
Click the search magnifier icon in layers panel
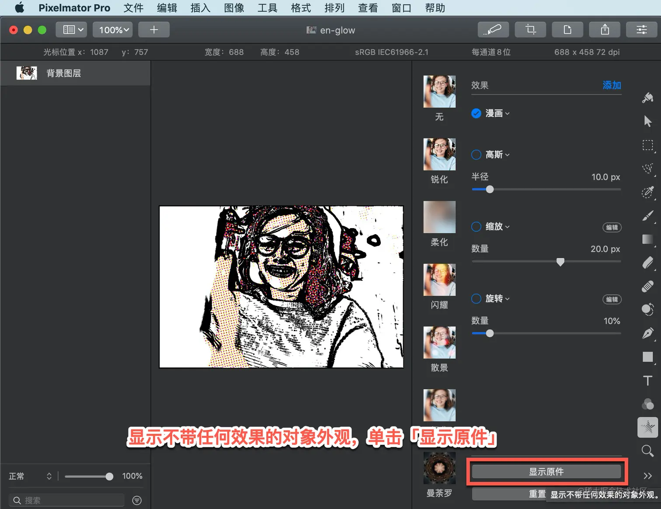17,500
